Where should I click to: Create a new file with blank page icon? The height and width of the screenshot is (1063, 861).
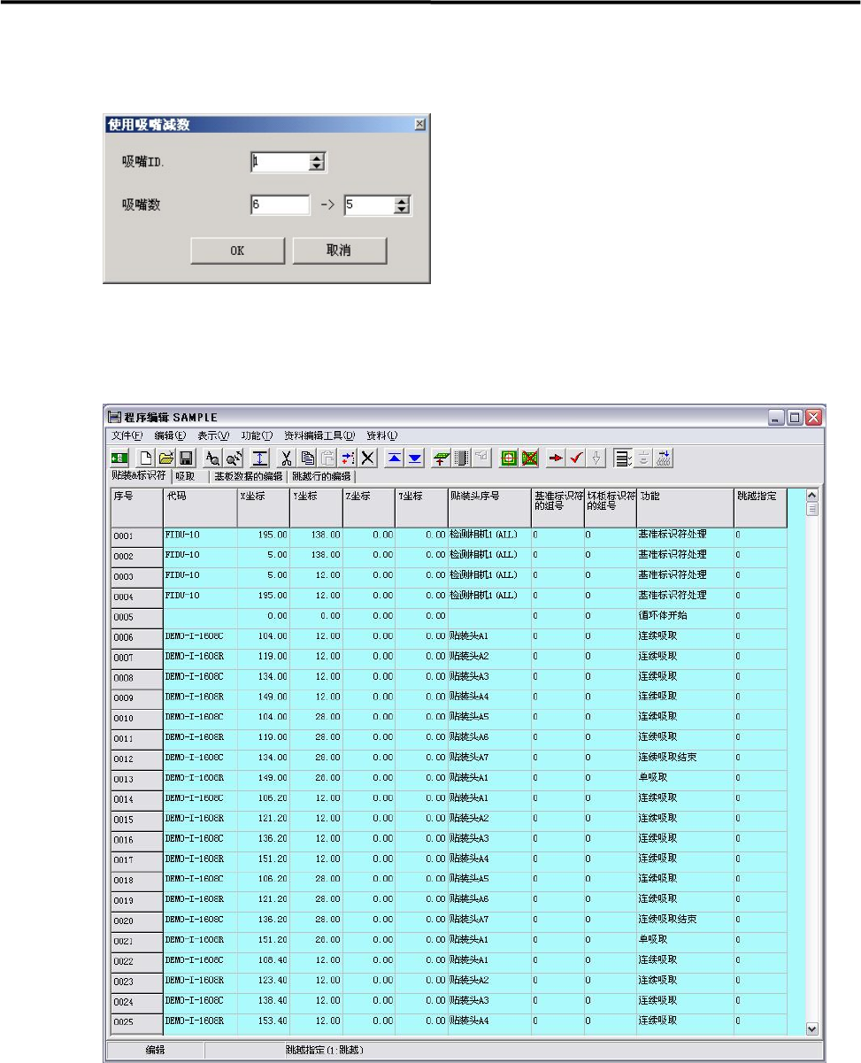pyautogui.click(x=147, y=458)
